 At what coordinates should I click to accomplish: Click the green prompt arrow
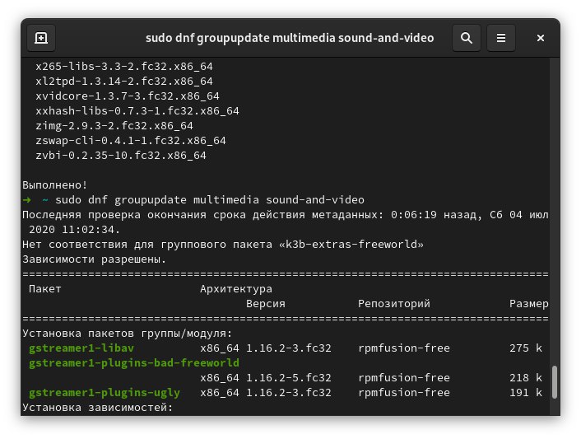[26, 200]
